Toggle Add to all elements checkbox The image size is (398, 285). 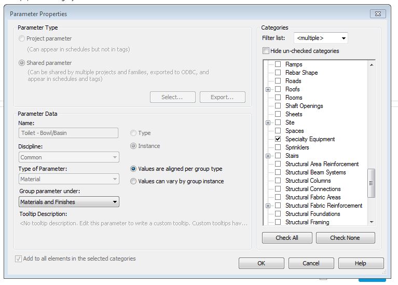(18, 259)
